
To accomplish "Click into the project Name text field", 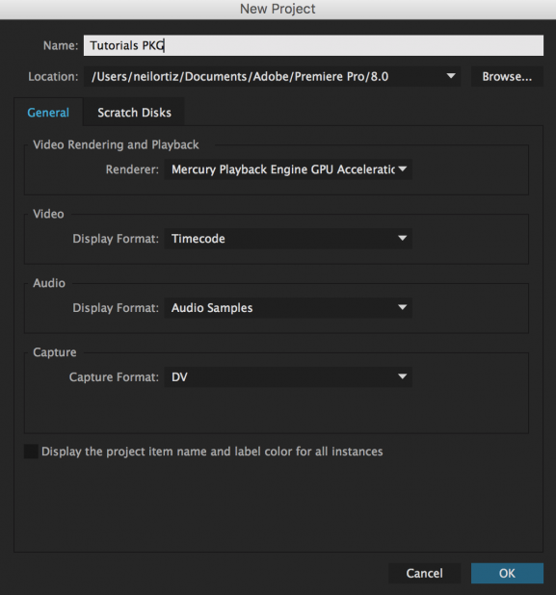I will coord(313,45).
